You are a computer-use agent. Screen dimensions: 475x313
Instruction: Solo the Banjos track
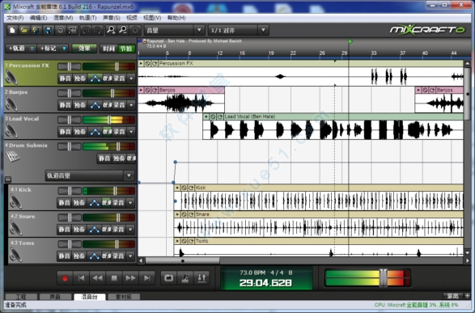(x=80, y=105)
